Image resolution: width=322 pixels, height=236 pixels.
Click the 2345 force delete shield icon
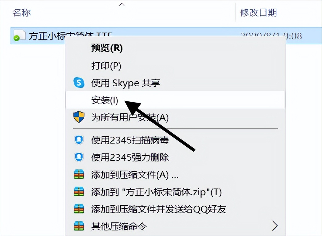pos(79,157)
